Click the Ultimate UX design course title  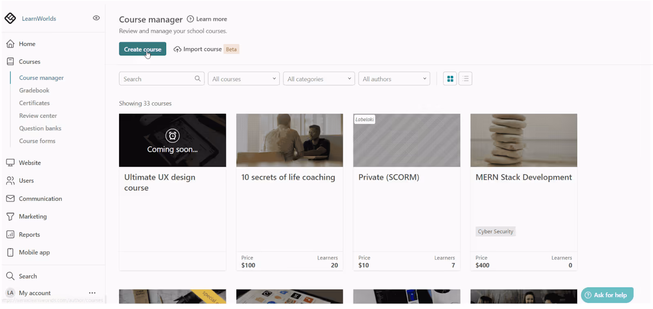160,183
